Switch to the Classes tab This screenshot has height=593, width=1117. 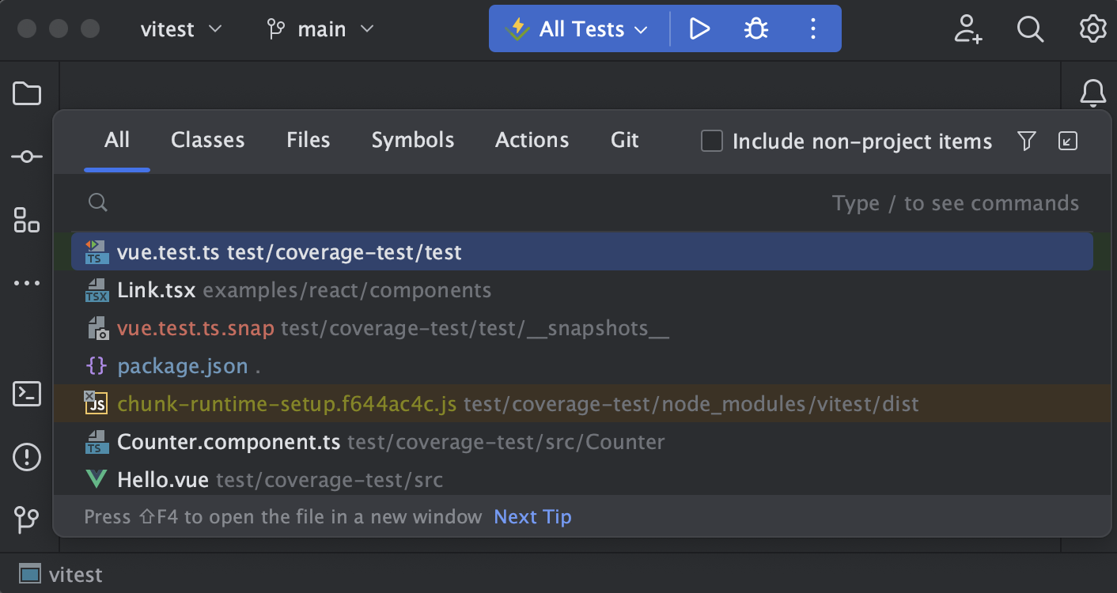[208, 141]
